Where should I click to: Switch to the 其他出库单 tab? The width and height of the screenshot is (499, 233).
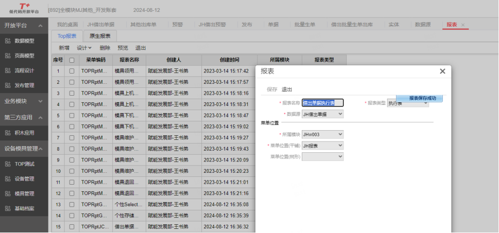pos(143,25)
